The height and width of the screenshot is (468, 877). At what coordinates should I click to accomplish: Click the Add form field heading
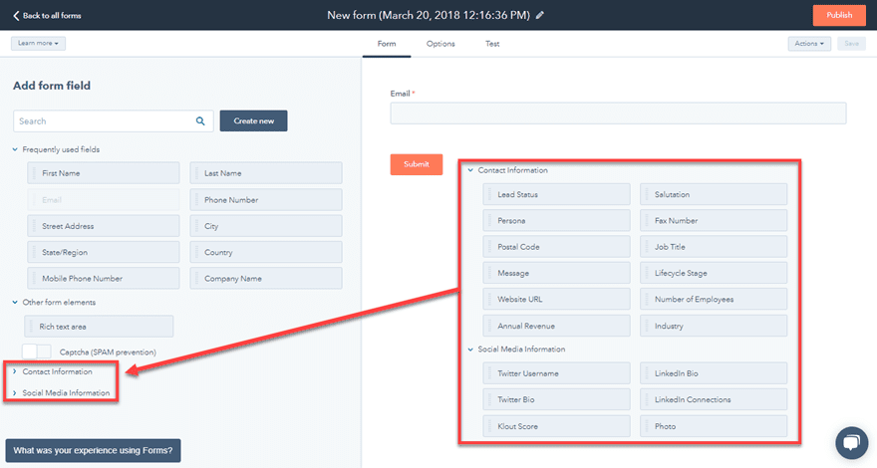point(52,86)
